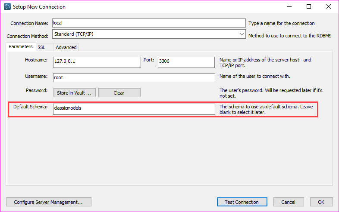339x212 pixels.
Task: Select the Username field containing root
Action: (x=134, y=77)
